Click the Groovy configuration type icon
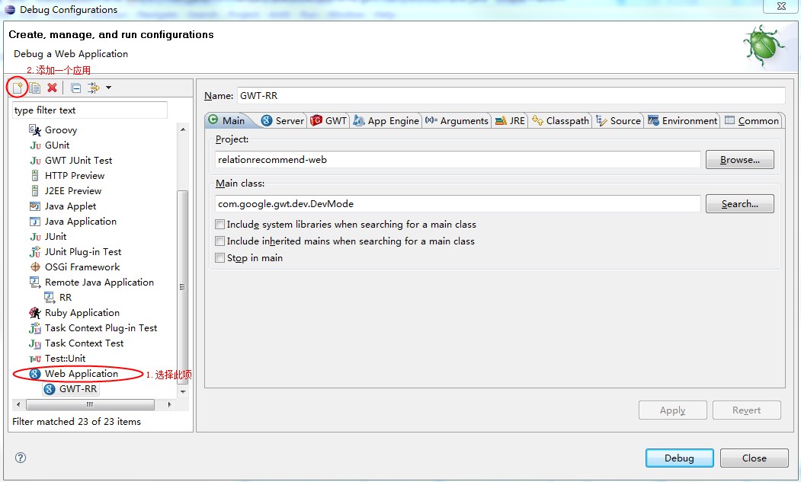This screenshot has height=482, width=801. coord(35,129)
